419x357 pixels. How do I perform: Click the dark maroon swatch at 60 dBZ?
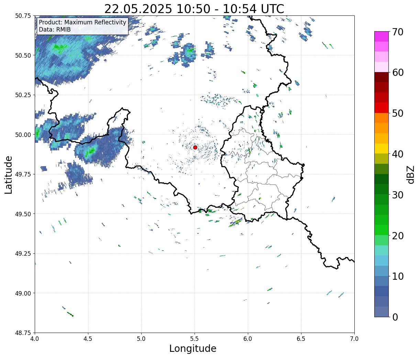pyautogui.click(x=382, y=77)
